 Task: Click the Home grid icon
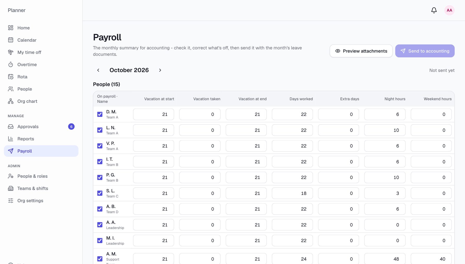pyautogui.click(x=11, y=28)
